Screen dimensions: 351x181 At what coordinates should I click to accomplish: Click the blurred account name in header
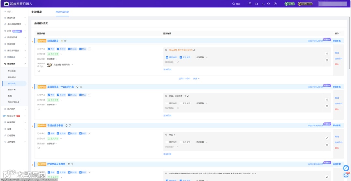click(x=332, y=4)
